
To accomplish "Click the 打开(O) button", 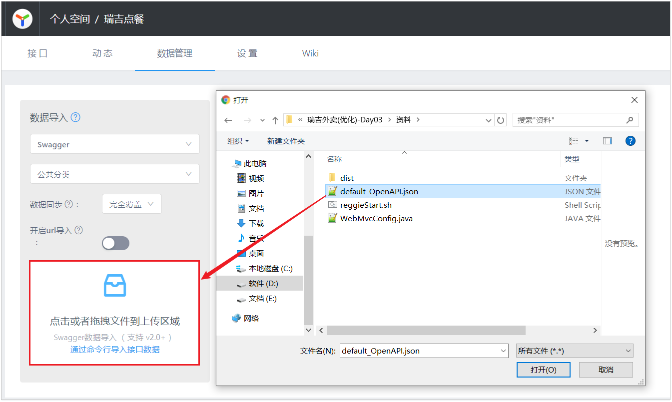I will (544, 370).
